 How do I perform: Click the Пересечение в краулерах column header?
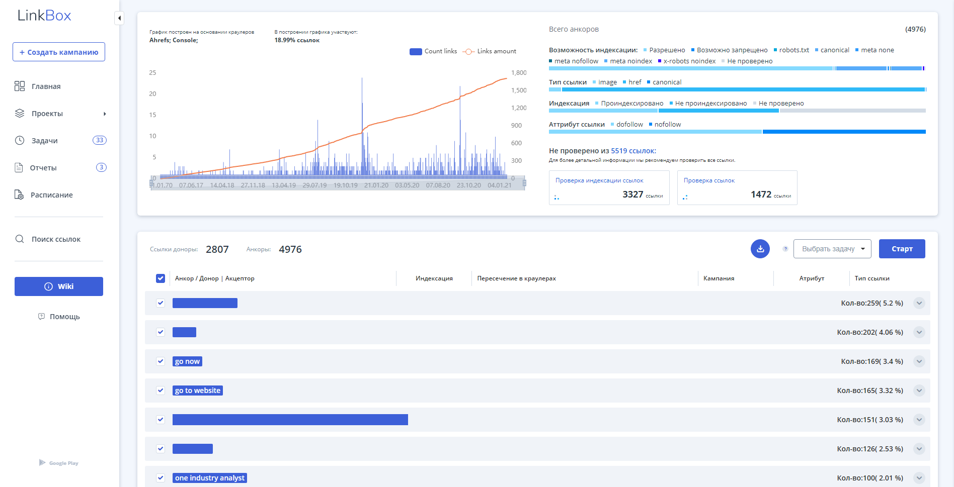click(516, 278)
